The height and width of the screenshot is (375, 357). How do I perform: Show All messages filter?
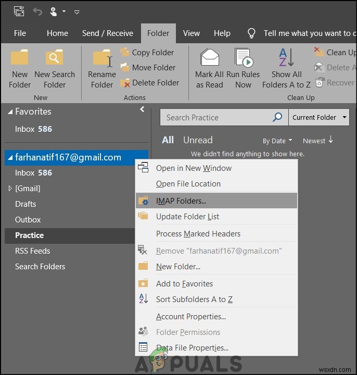(x=168, y=140)
